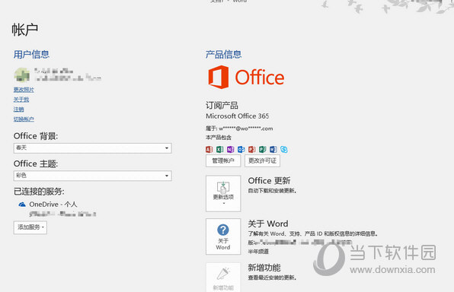Screen dimensions: 454x292
Task: Click the Office logo
Action: tap(246, 77)
